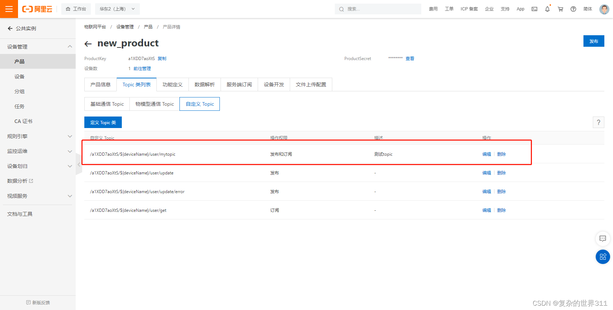Image resolution: width=613 pixels, height=310 pixels.
Task: Open the help question-mark icon in header
Action: (573, 9)
